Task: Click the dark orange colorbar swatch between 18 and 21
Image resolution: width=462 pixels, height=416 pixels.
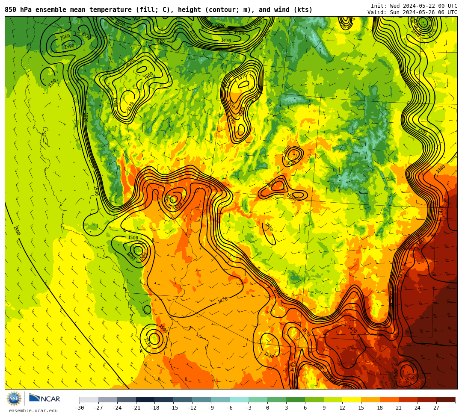Action: point(390,399)
